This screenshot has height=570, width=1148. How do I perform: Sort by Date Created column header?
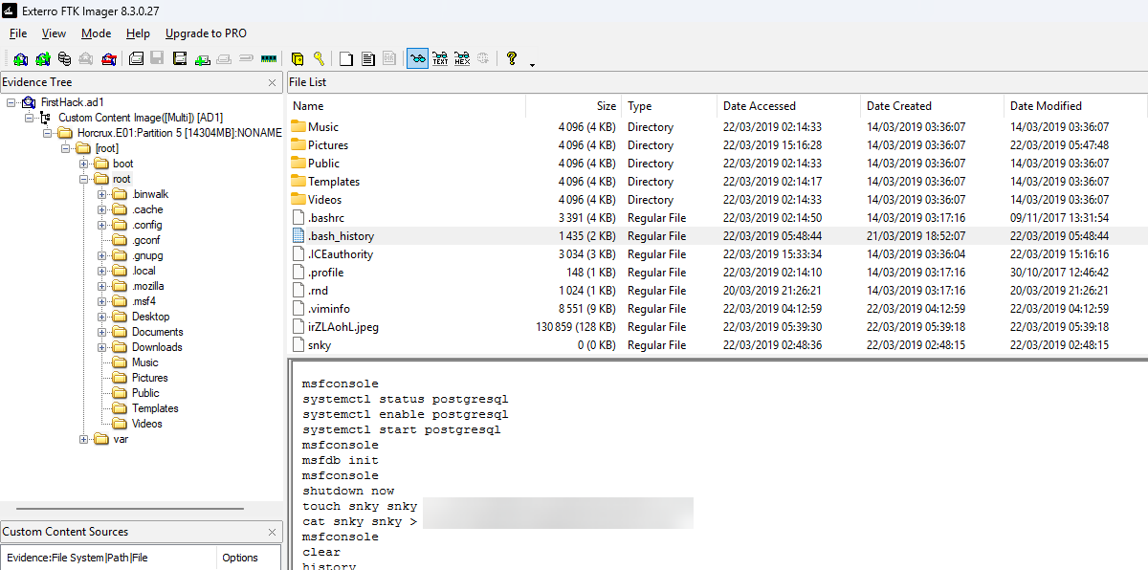pyautogui.click(x=933, y=106)
